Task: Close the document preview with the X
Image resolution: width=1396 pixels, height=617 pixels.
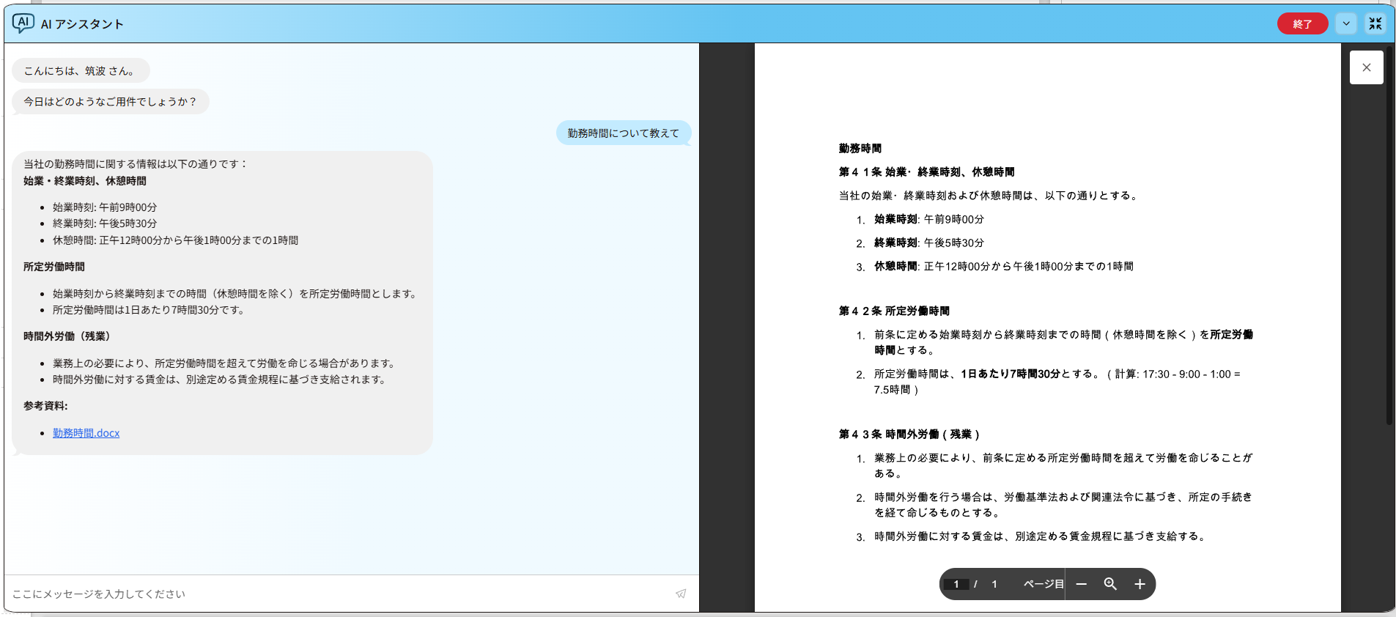Action: pyautogui.click(x=1366, y=67)
